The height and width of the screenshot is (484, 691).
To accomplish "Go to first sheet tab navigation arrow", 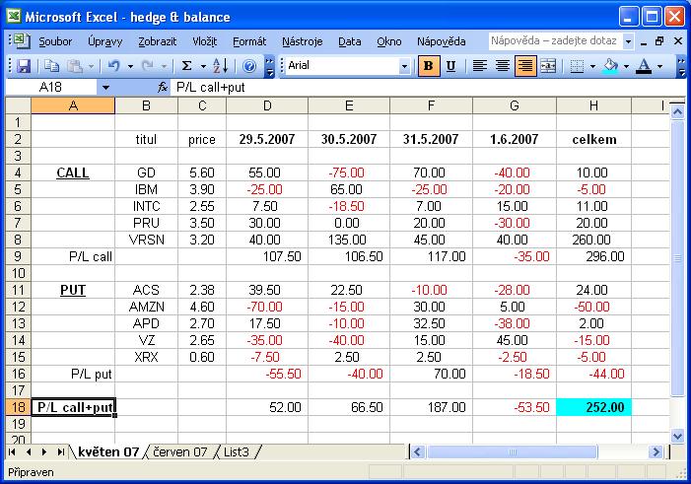I will pyautogui.click(x=12, y=451).
